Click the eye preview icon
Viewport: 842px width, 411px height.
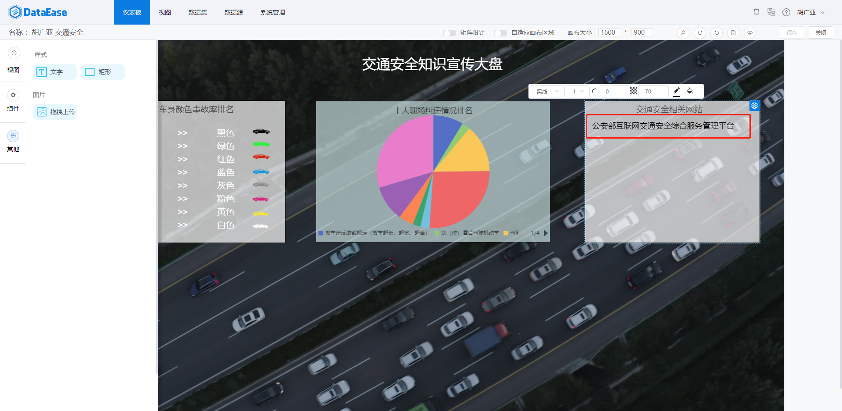[x=750, y=32]
